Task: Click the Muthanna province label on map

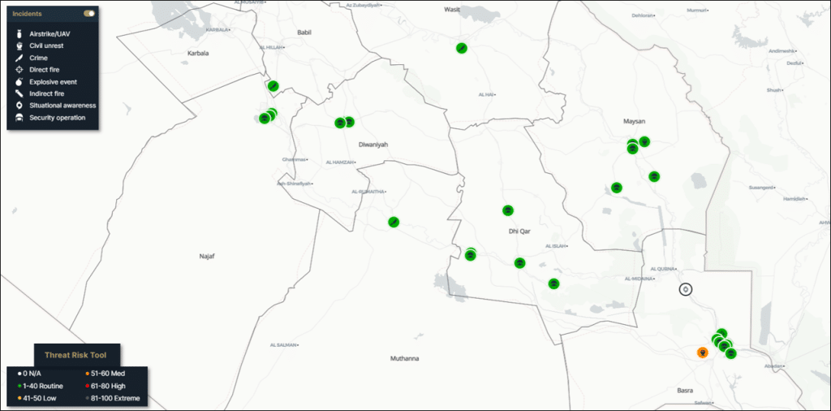Action: (404, 358)
